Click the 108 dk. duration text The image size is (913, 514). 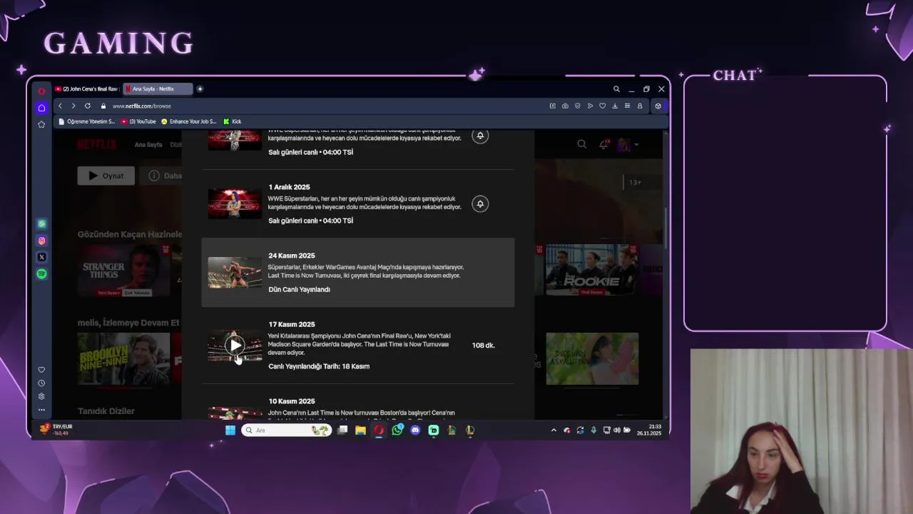(484, 346)
